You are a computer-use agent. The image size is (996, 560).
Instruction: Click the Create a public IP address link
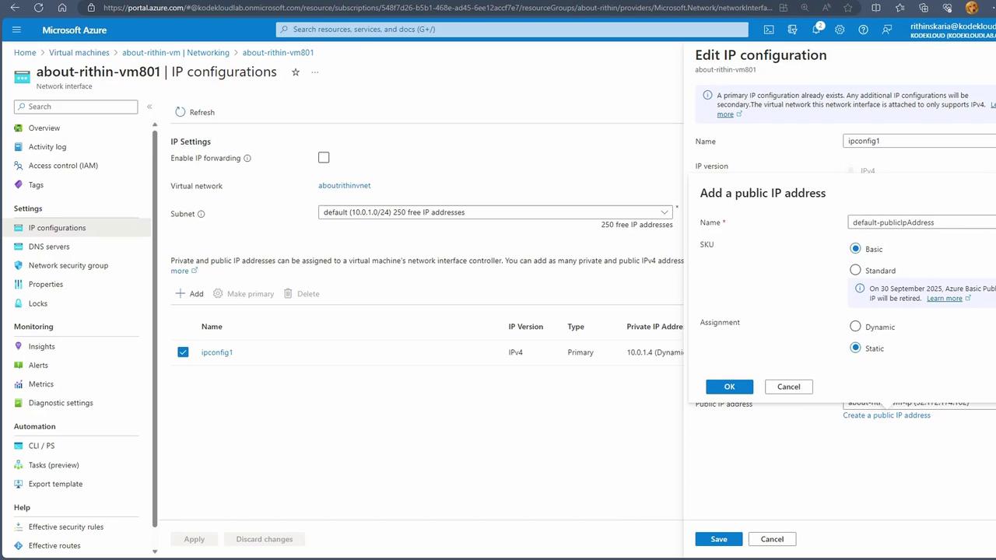886,415
